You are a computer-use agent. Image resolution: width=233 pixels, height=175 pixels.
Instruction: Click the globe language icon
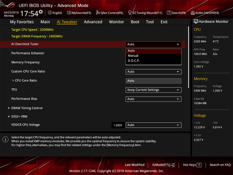pos(50,13)
